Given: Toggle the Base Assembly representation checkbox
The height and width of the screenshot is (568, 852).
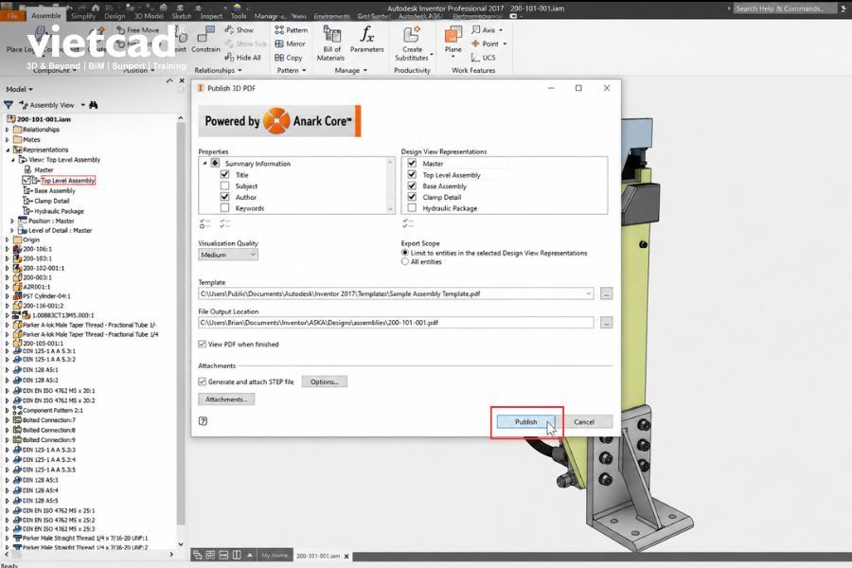Looking at the screenshot, I should pyautogui.click(x=412, y=186).
